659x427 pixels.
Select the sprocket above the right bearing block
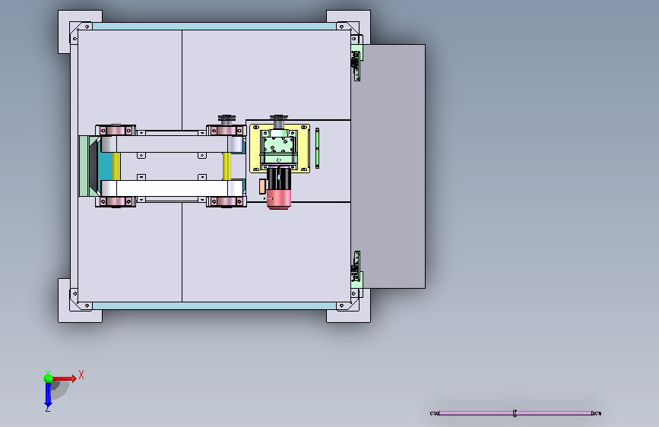[x=227, y=119]
